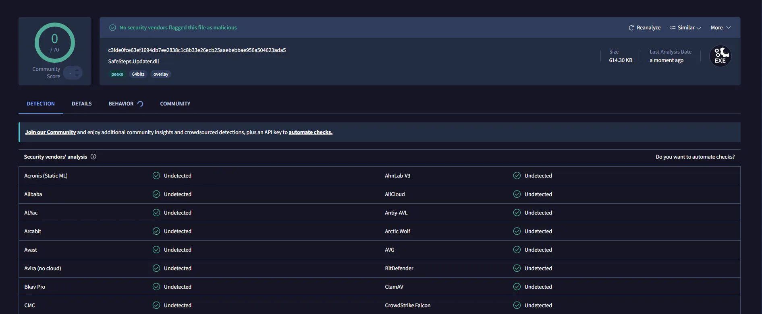This screenshot has height=314, width=762.
Task: Click Do you want to automate checks?
Action: click(x=695, y=157)
